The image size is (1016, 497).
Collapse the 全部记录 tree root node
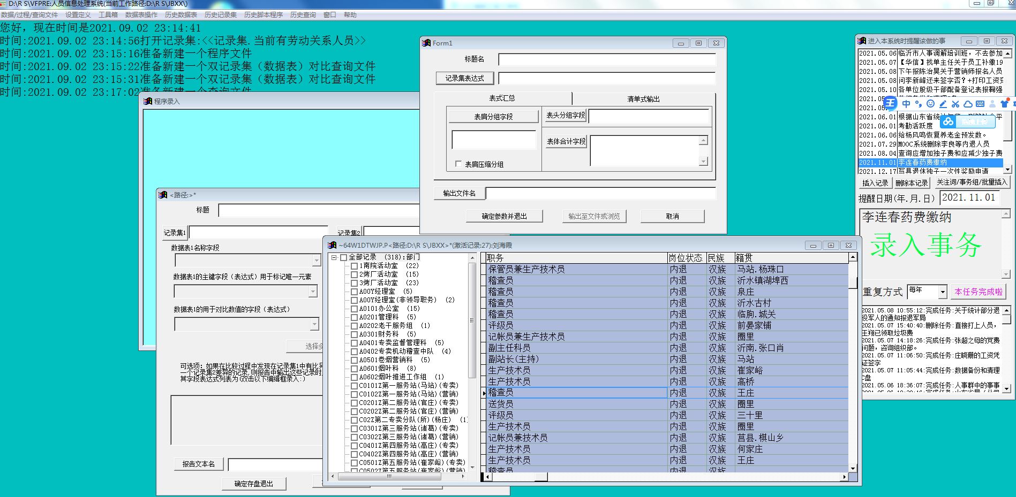tap(334, 257)
